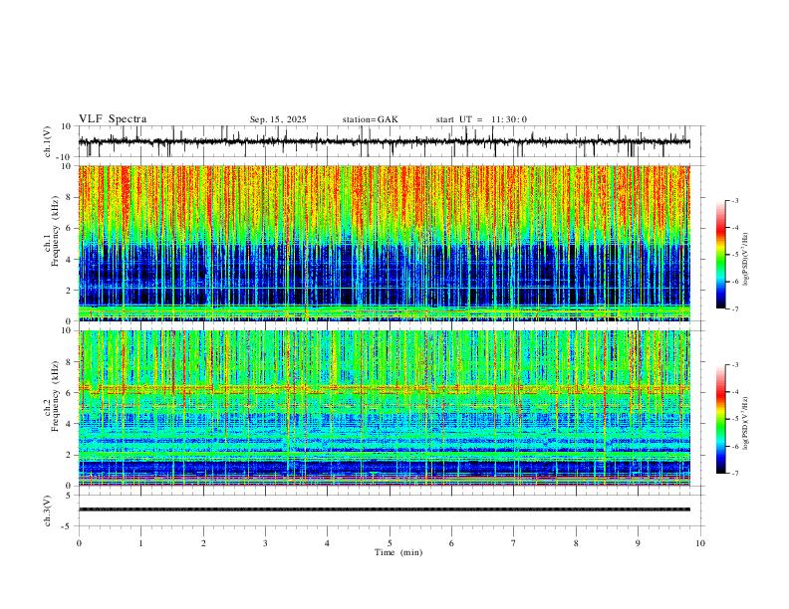Click the ch.1 spectrogram panel
789x609 pixels.
(x=384, y=243)
